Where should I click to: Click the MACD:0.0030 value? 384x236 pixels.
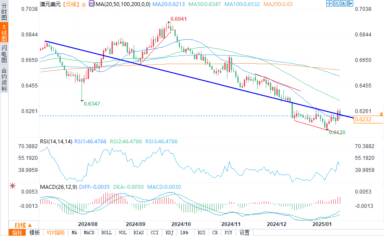[x=164, y=187]
